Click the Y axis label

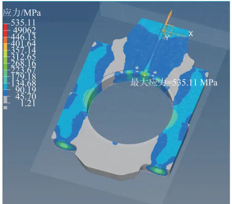pyautogui.click(x=167, y=38)
